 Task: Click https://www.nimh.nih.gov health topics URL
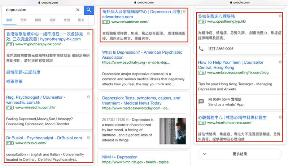135,162
